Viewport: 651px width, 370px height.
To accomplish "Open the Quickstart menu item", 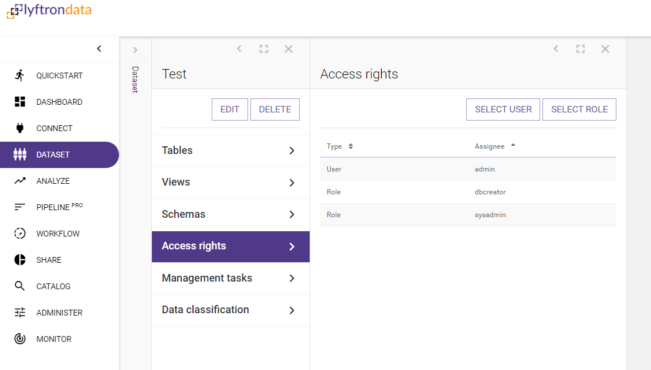I will coord(59,76).
